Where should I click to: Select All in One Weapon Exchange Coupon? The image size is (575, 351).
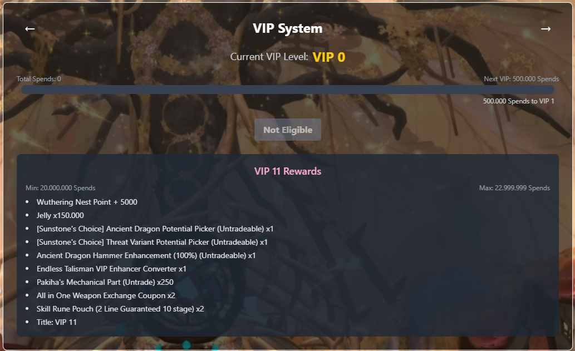click(106, 295)
